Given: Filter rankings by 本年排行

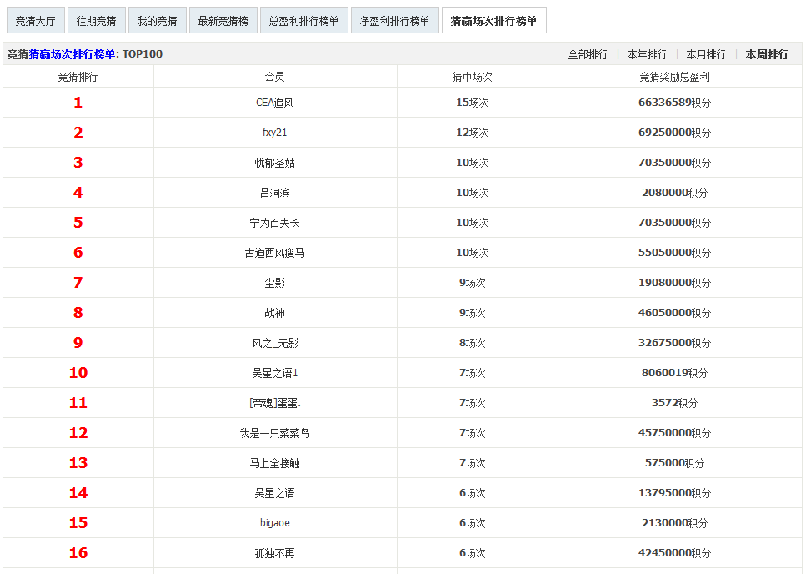Looking at the screenshot, I should 647,54.
